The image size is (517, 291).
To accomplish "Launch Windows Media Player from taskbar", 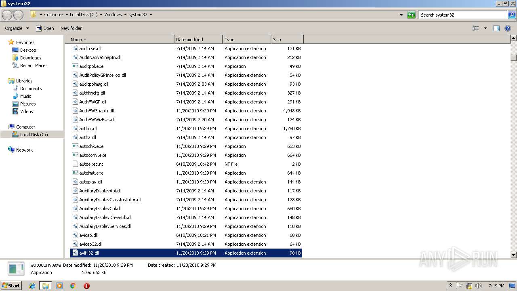I will (x=59, y=286).
